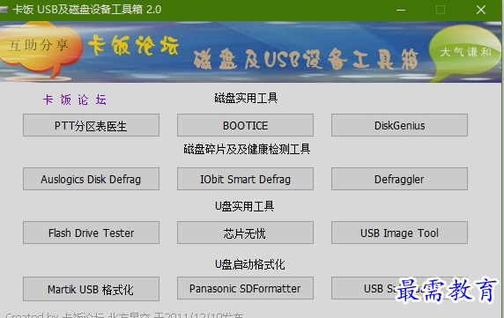Open the PTT分区表医生 tool
Screen dimensions: 504x318
(x=91, y=125)
